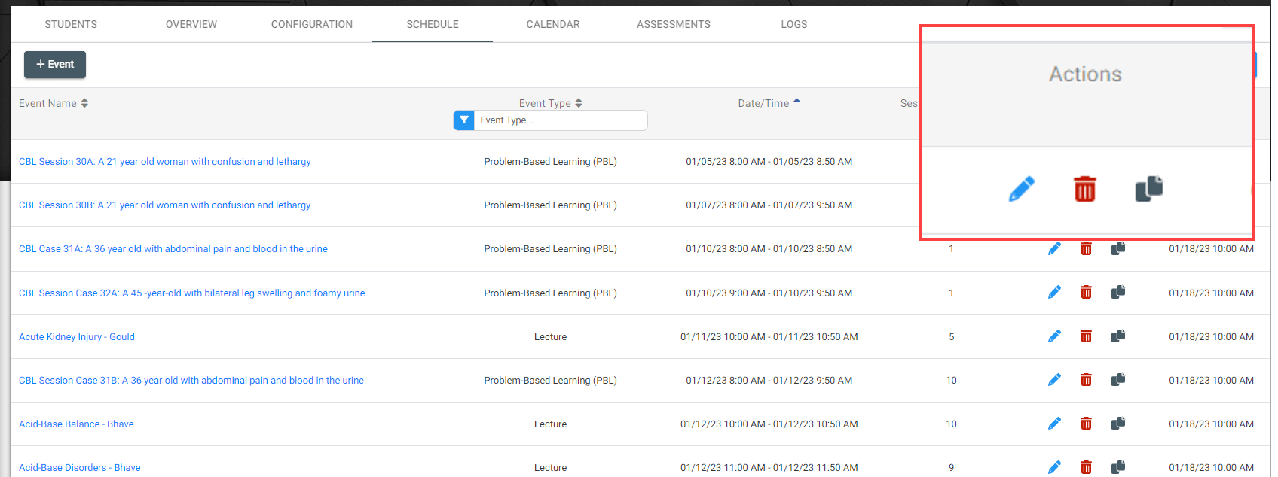Select date 01/12/23 10:00 AM - 10:50 AM
Image resolution: width=1278 pixels, height=477 pixels.
pos(769,424)
